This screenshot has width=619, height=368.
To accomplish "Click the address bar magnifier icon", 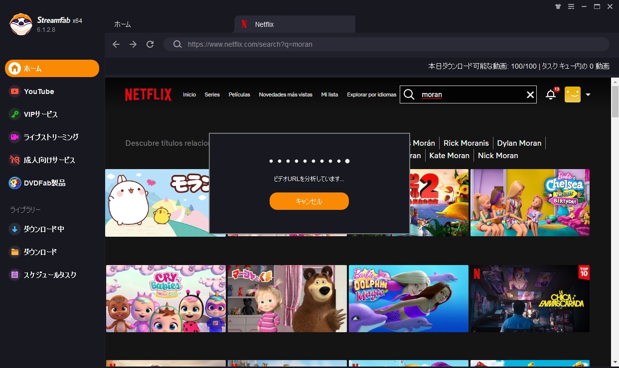I will pos(177,44).
